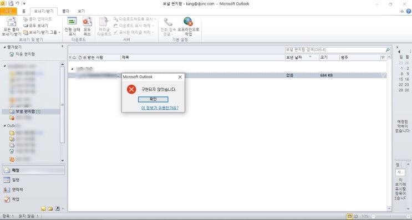Close the Microsoft Outlook error dialog
412x220 pixels.
click(180, 77)
